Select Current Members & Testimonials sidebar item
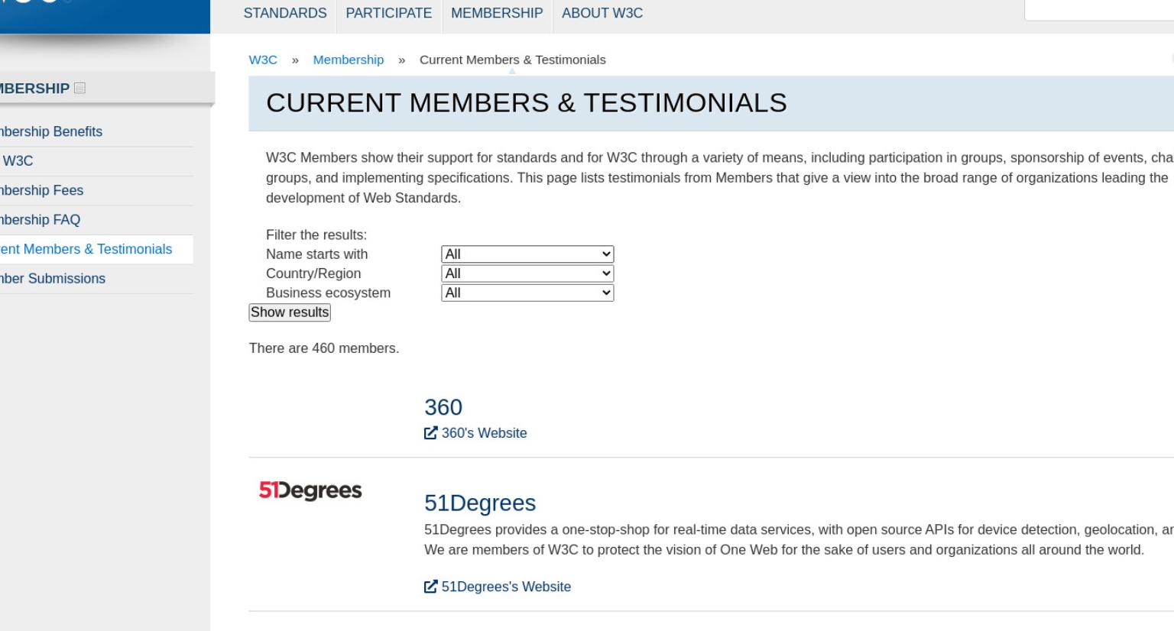The width and height of the screenshot is (1174, 631). point(86,249)
